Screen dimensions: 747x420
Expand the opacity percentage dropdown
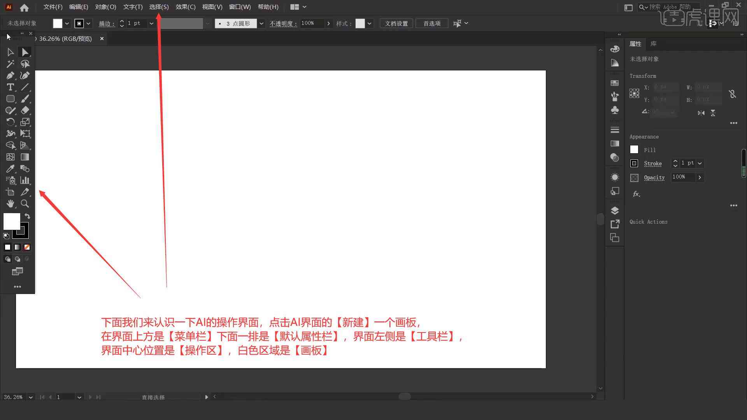click(x=328, y=24)
